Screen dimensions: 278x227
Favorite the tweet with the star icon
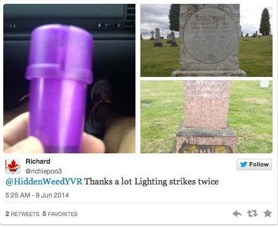point(268,213)
